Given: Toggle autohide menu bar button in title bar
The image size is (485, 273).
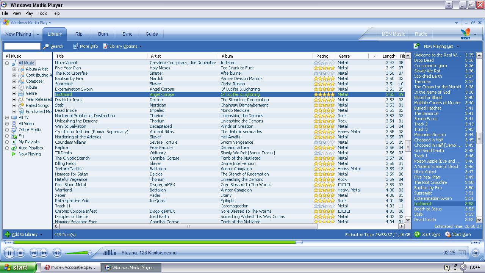Looking at the screenshot, I should click(449, 5).
